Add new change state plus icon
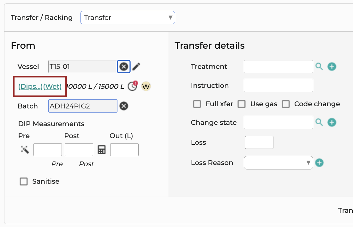Image resolution: width=353 pixels, height=227 pixels. (332, 122)
